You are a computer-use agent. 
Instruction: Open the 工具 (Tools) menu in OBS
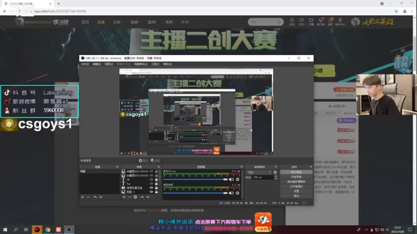(155, 64)
